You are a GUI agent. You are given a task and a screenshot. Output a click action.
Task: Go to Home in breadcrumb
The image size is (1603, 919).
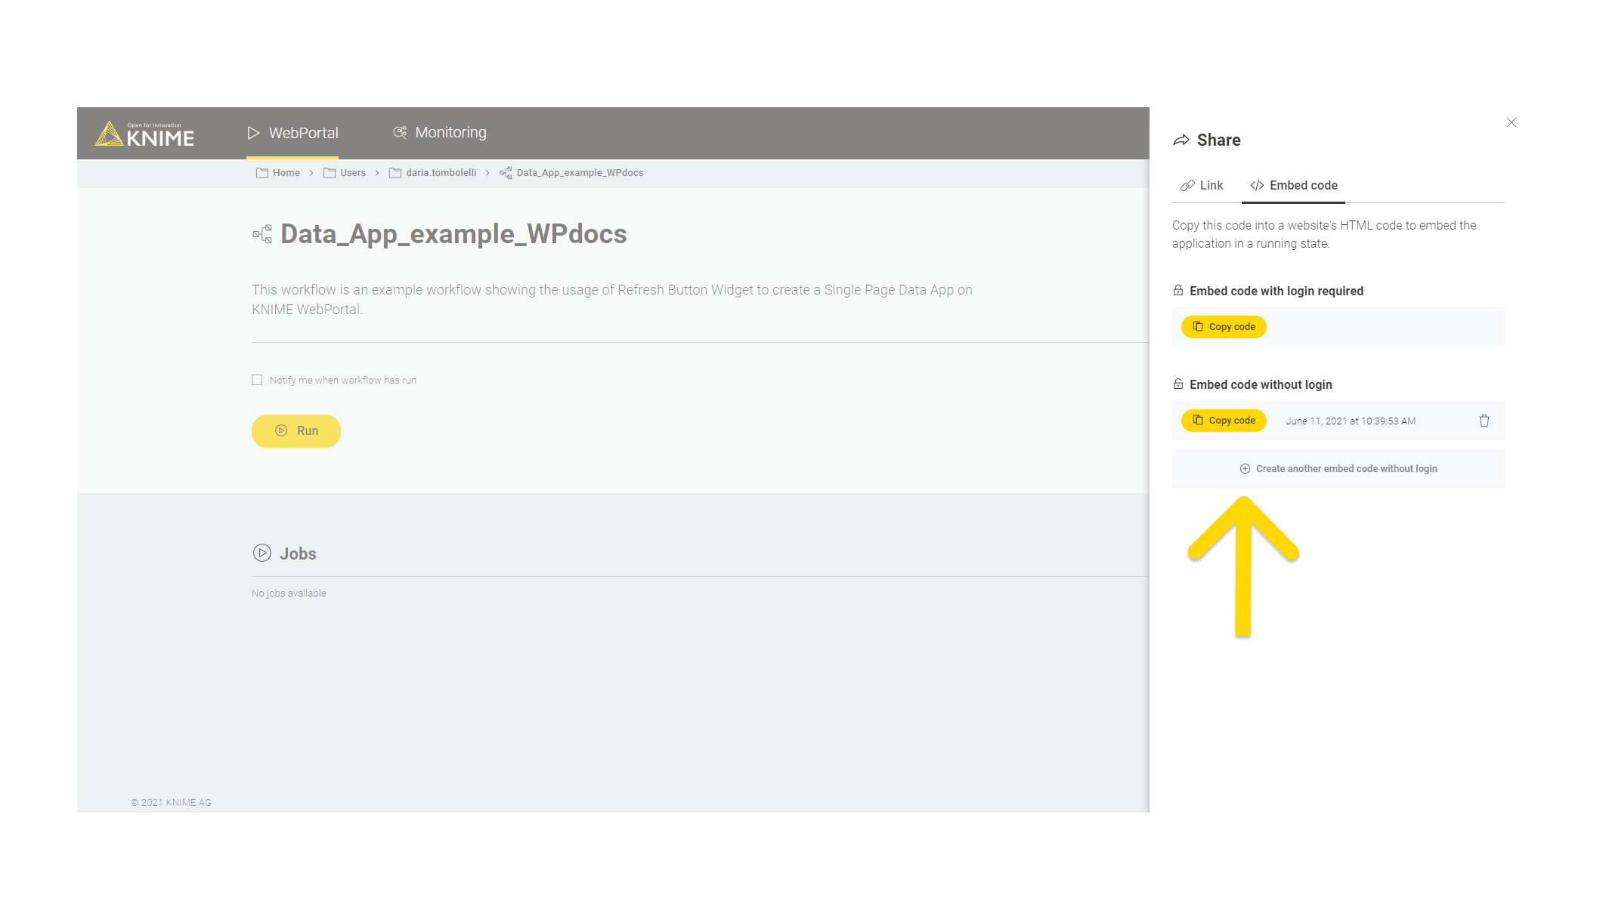(278, 173)
